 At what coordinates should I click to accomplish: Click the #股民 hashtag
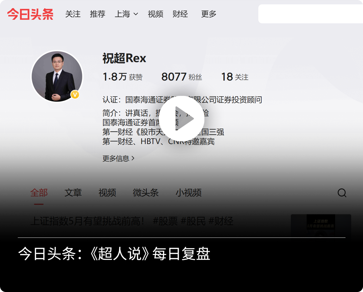(x=193, y=221)
